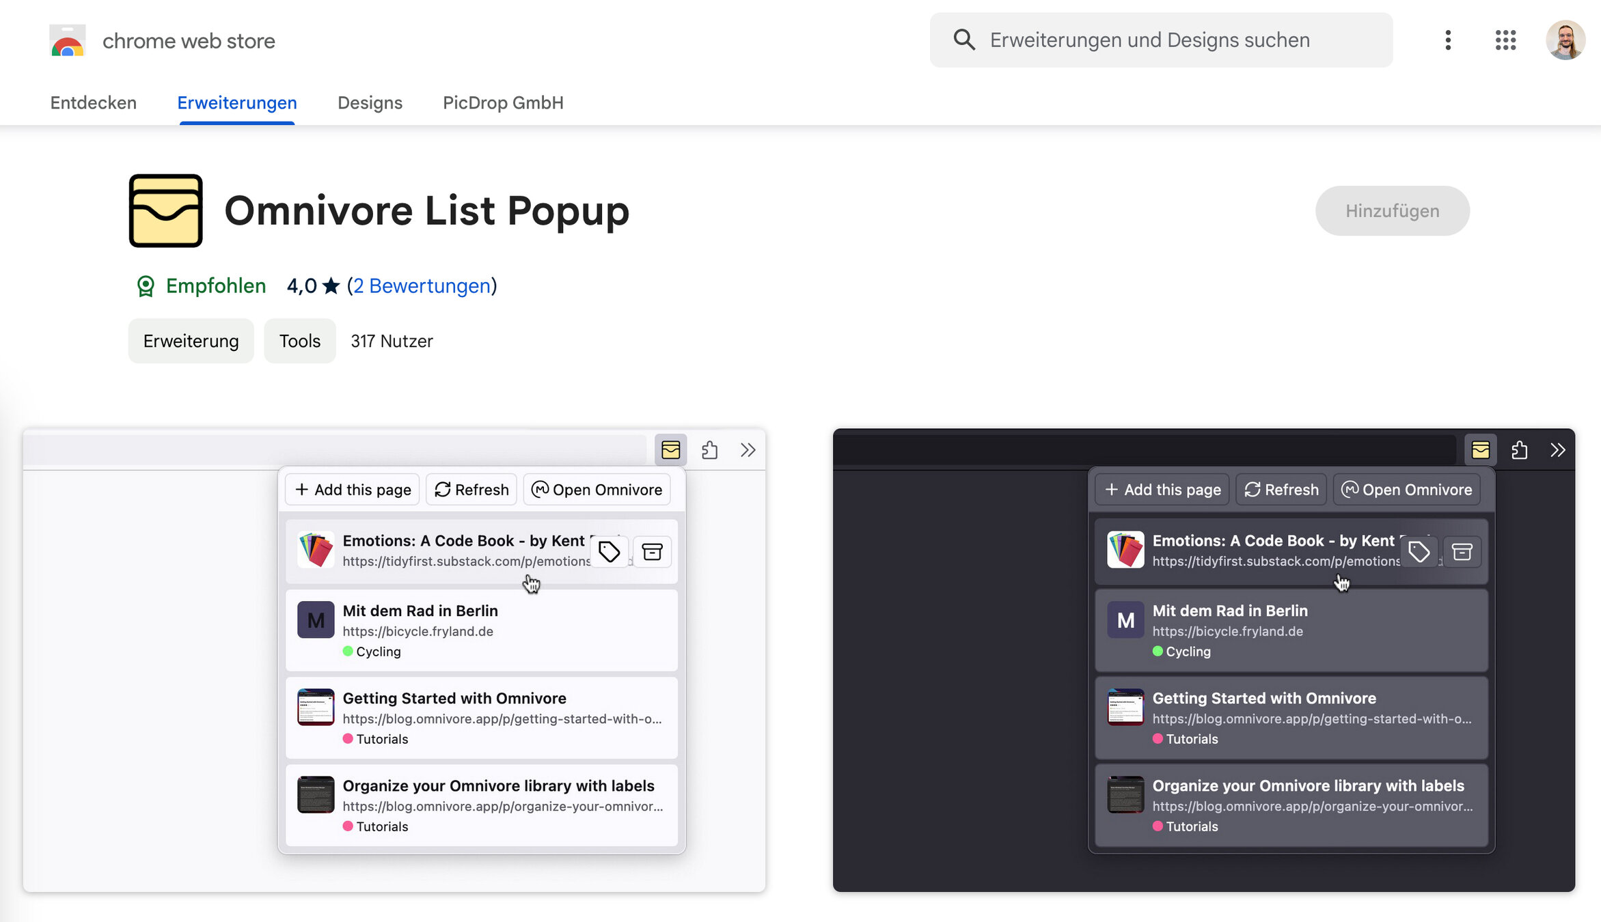Click the Tools category chip
The height and width of the screenshot is (922, 1601).
pos(299,341)
